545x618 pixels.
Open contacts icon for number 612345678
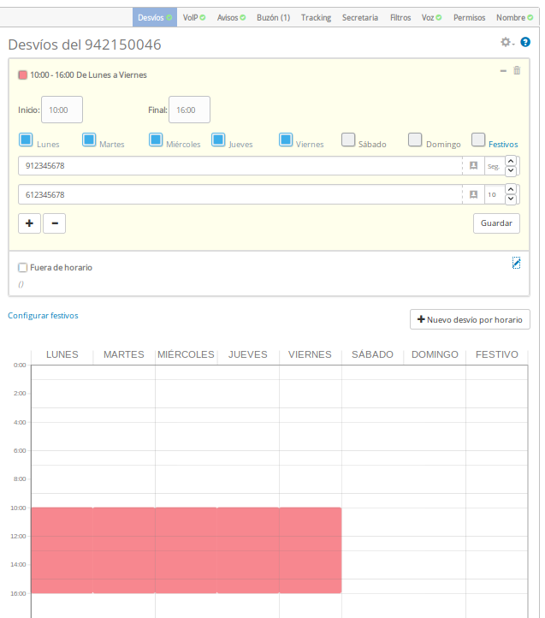pos(473,195)
